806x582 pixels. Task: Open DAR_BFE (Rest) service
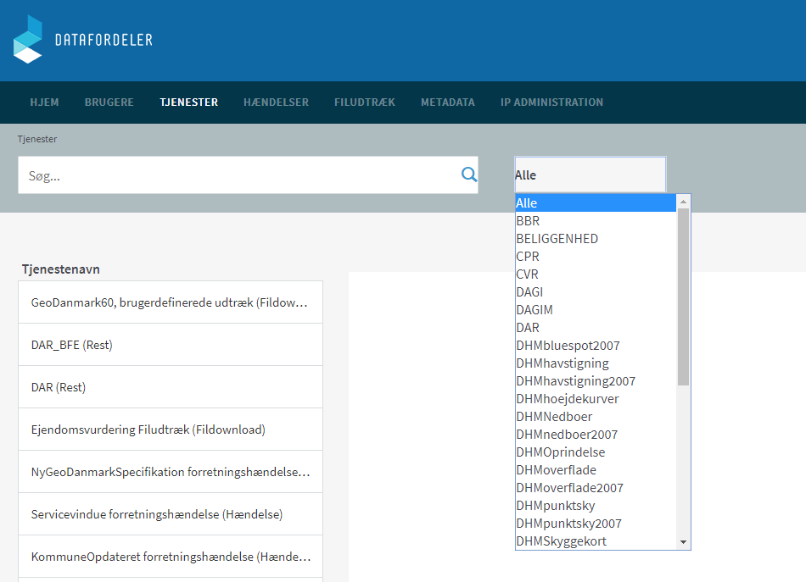(x=171, y=345)
